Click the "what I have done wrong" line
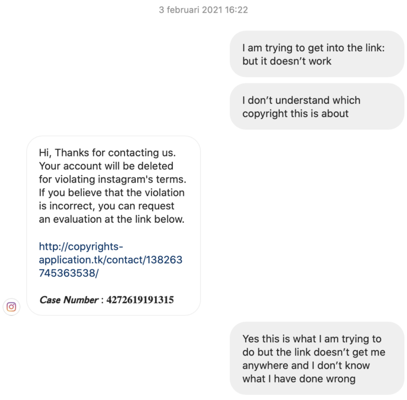407x400 pixels. [x=298, y=379]
